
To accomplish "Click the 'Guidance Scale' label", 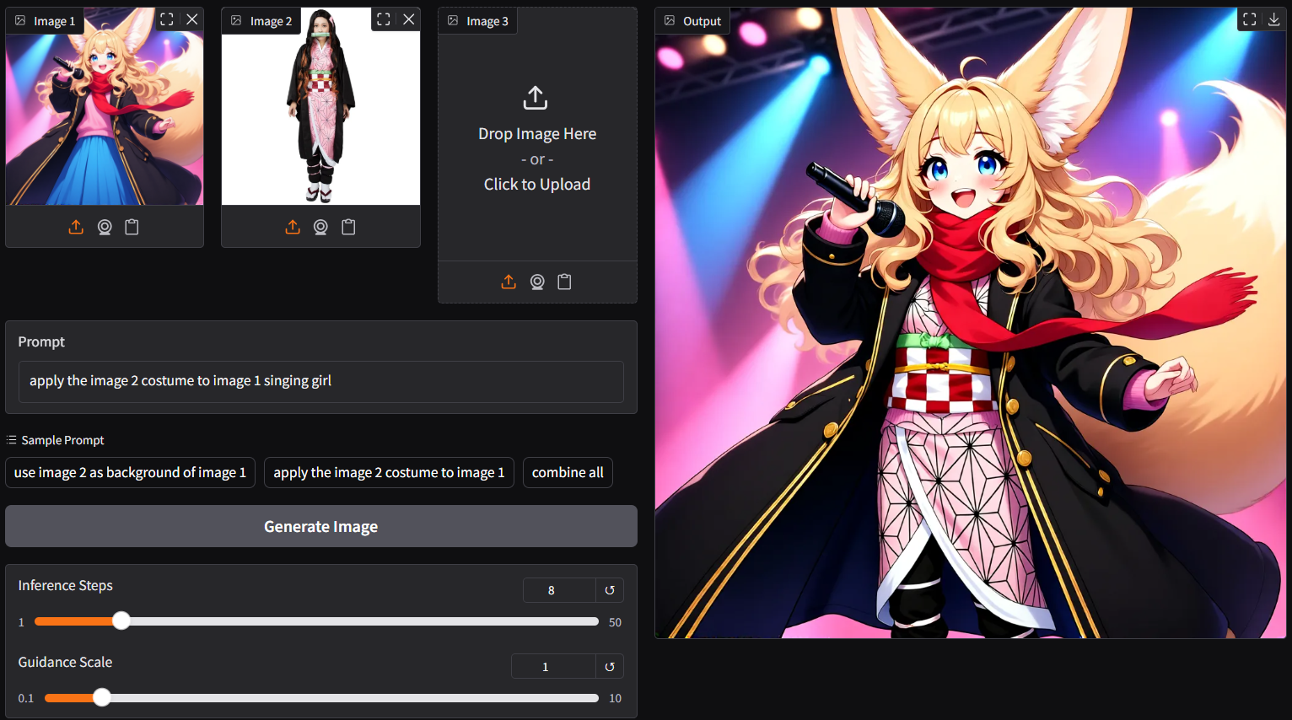I will 65,662.
